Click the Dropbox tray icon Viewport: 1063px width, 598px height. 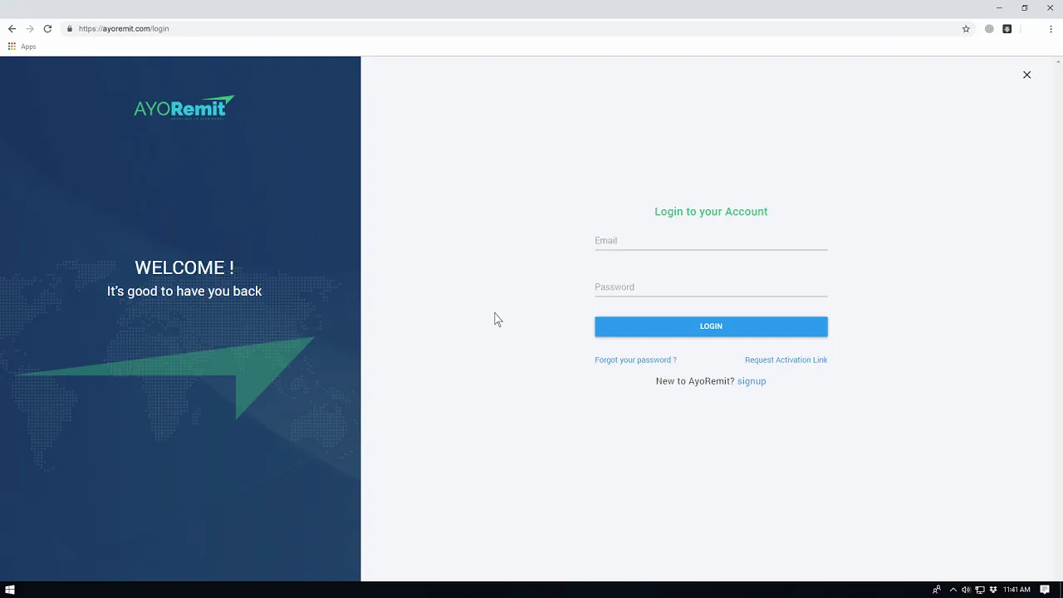993,590
